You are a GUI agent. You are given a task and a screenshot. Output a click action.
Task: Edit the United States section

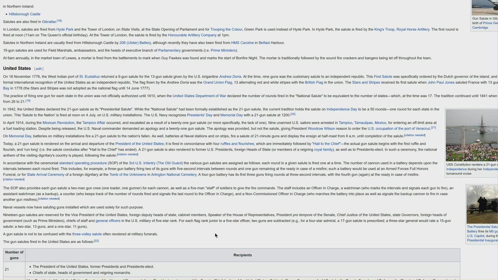click(x=39, y=69)
